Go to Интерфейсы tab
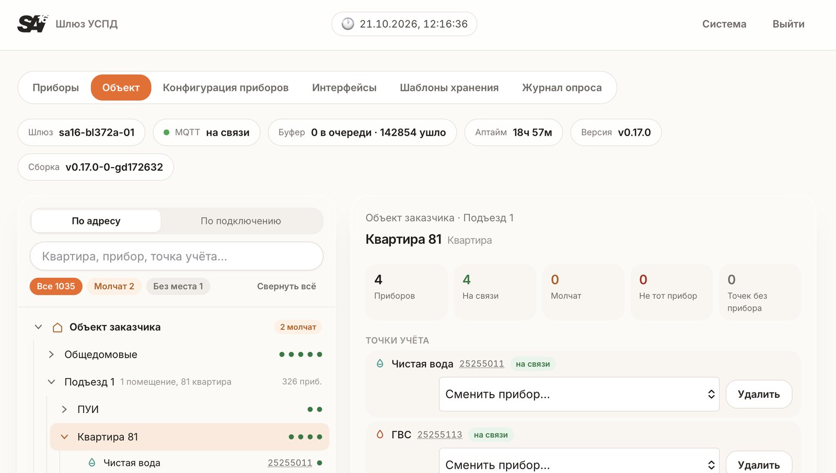 (x=344, y=88)
